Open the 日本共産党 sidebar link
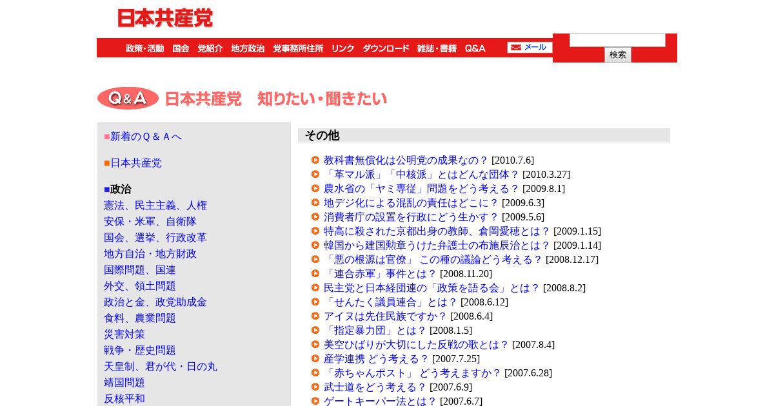 coord(136,163)
